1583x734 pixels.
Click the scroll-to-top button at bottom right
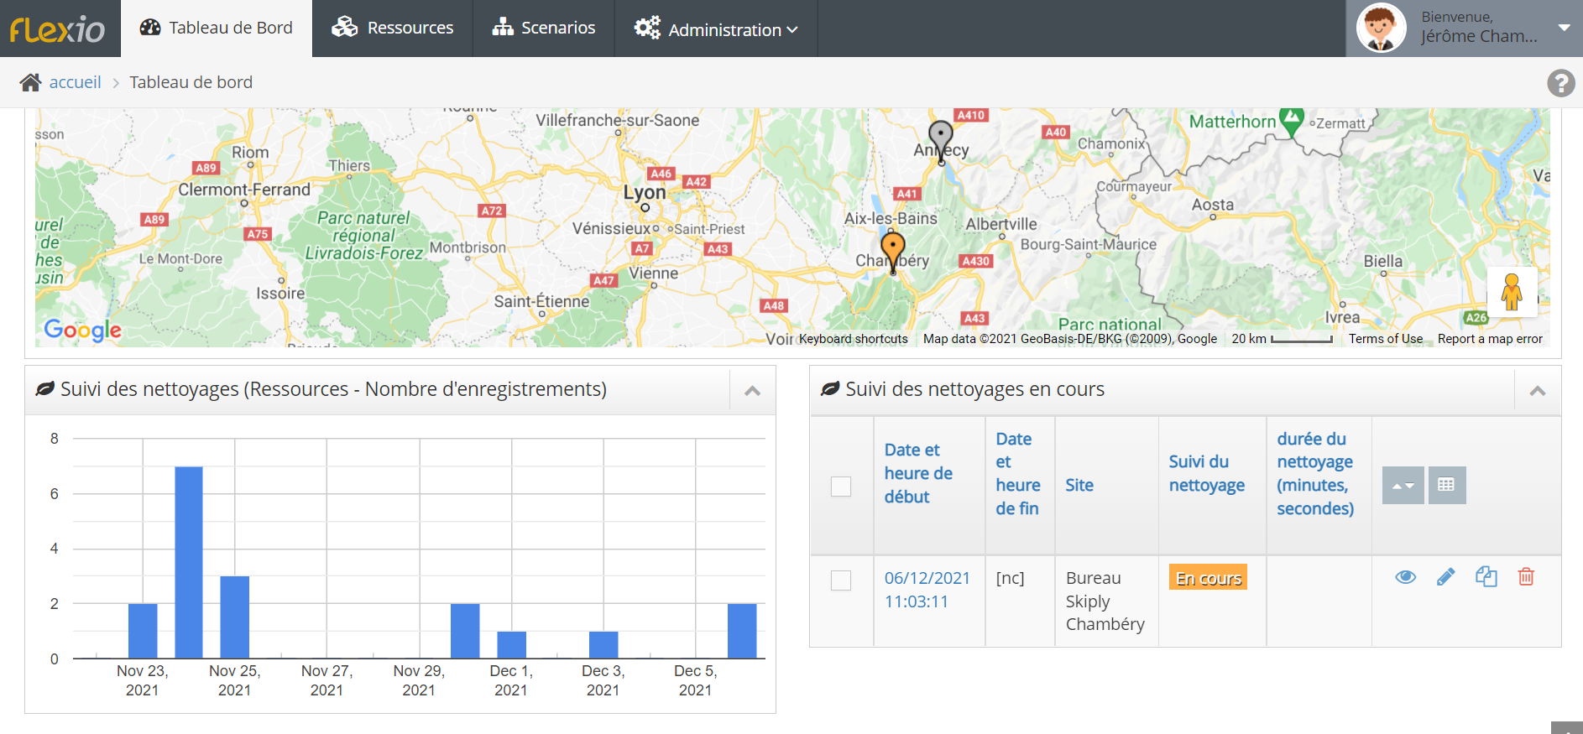pos(1566,728)
